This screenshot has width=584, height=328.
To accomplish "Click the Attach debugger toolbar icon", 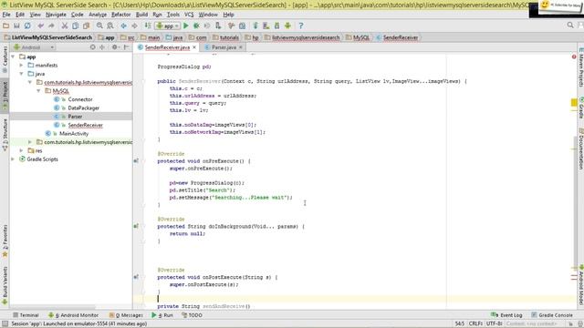I will coord(218,26).
